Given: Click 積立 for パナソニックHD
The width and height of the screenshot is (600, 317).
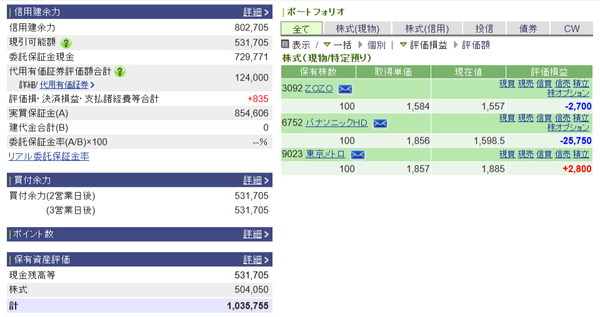Looking at the screenshot, I should click(581, 118).
